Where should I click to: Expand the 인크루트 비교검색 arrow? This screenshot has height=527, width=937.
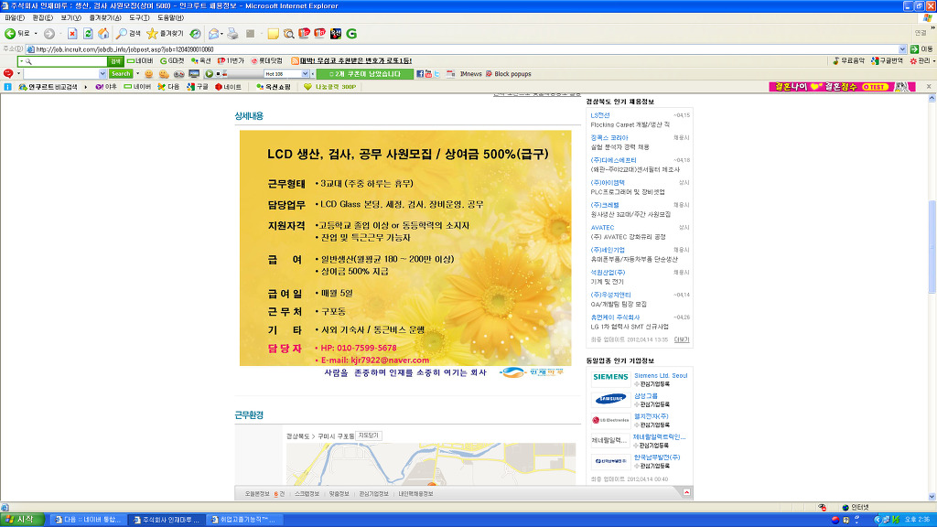85,87
